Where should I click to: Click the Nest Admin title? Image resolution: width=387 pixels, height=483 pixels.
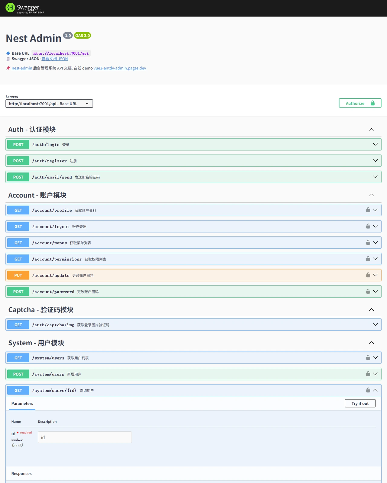(x=34, y=38)
